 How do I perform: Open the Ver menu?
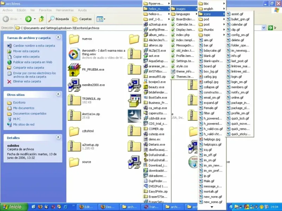[32, 10]
